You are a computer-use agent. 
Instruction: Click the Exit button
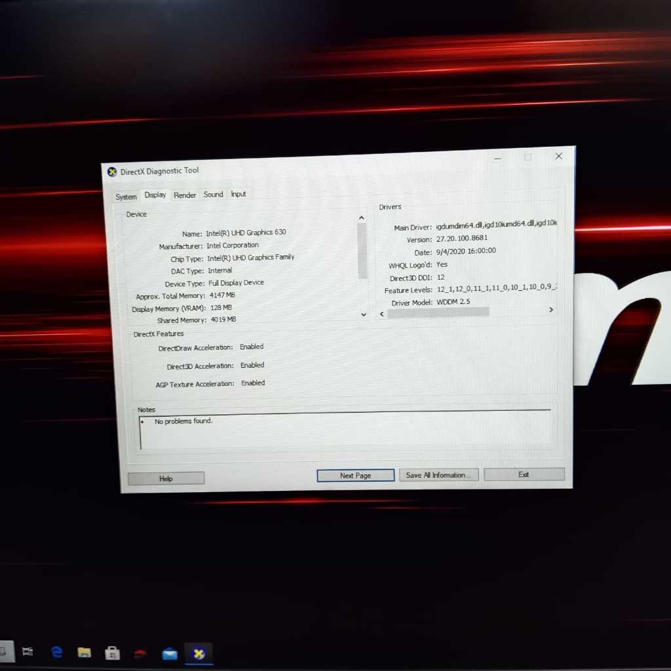[x=524, y=474]
